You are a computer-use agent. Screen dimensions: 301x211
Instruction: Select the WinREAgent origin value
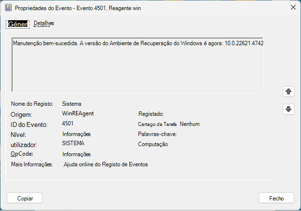pos(78,113)
